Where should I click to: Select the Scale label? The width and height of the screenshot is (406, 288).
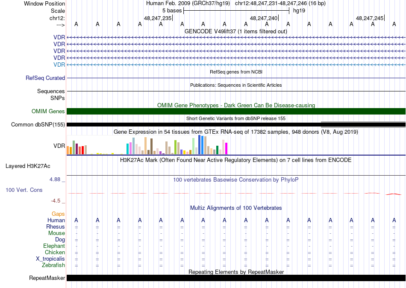click(58, 11)
